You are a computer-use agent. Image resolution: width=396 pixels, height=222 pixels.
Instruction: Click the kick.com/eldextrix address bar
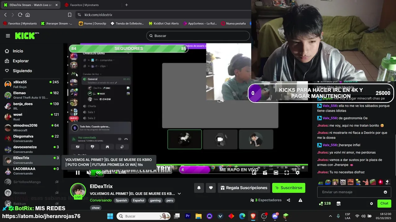tap(164, 15)
